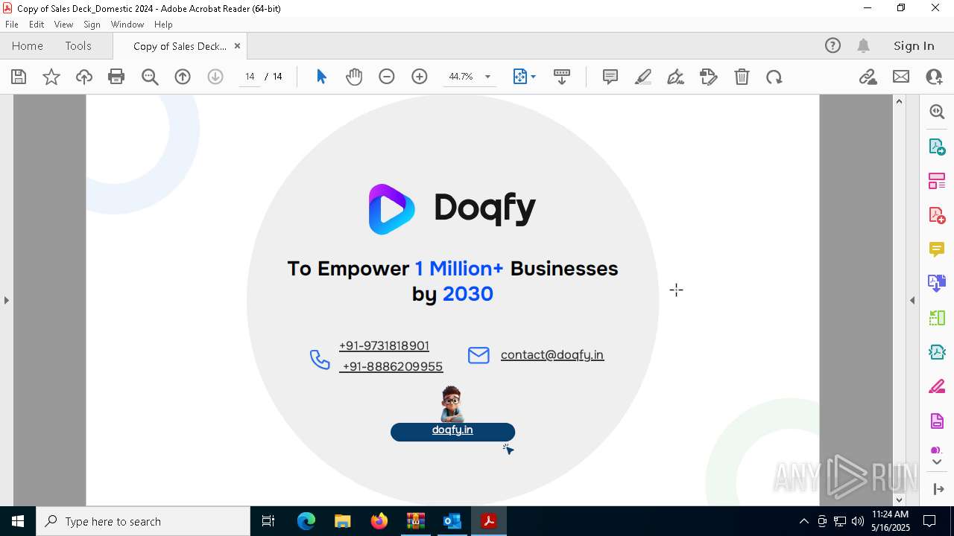Open notifications bell icon
The image size is (954, 536).
tap(864, 45)
